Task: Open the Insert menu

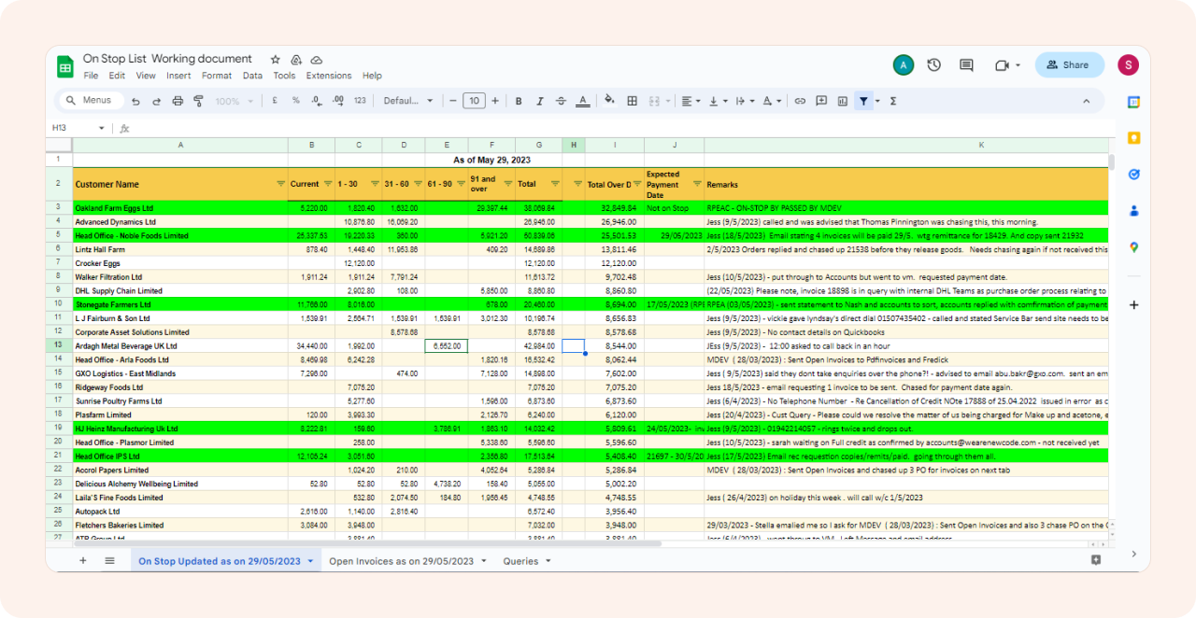Action: [x=178, y=76]
